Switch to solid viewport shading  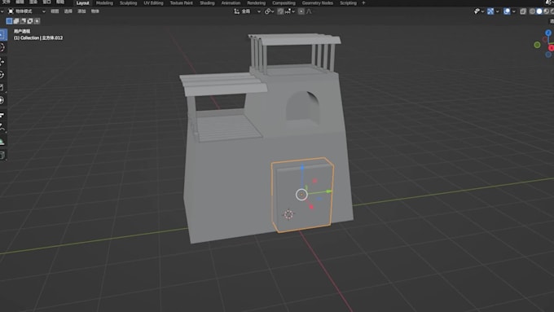point(539,11)
